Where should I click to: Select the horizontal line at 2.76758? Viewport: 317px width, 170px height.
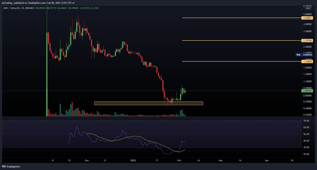click(x=241, y=41)
